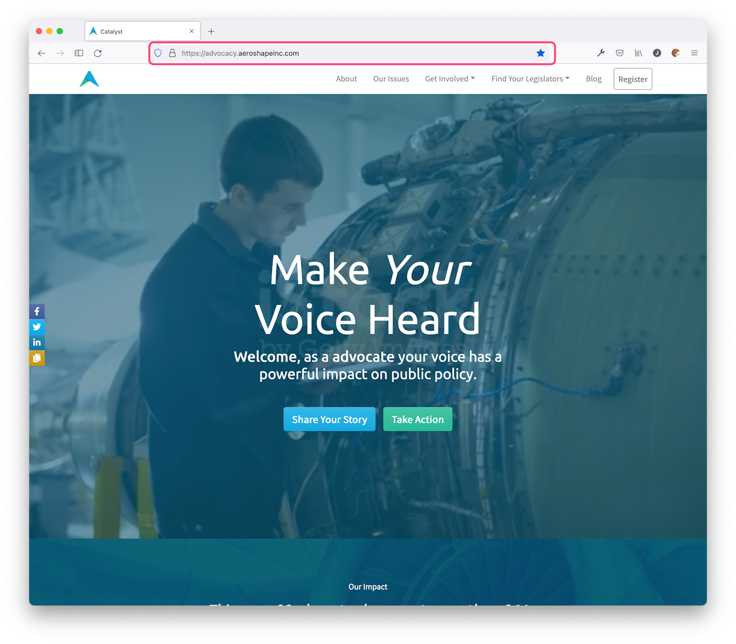
Task: Expand the Get Involved dropdown
Action: 450,79
